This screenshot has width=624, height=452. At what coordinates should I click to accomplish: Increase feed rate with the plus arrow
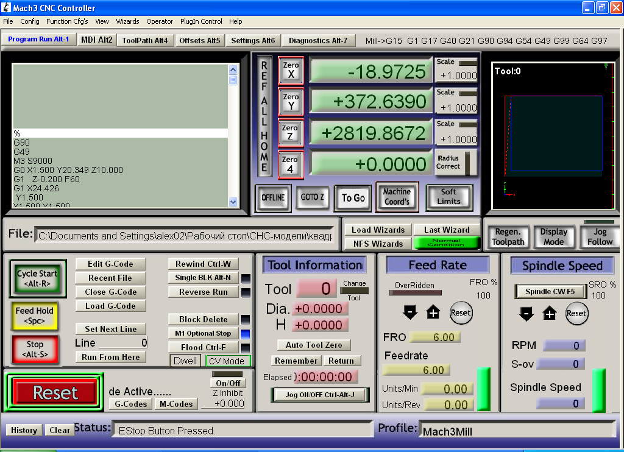coord(433,313)
